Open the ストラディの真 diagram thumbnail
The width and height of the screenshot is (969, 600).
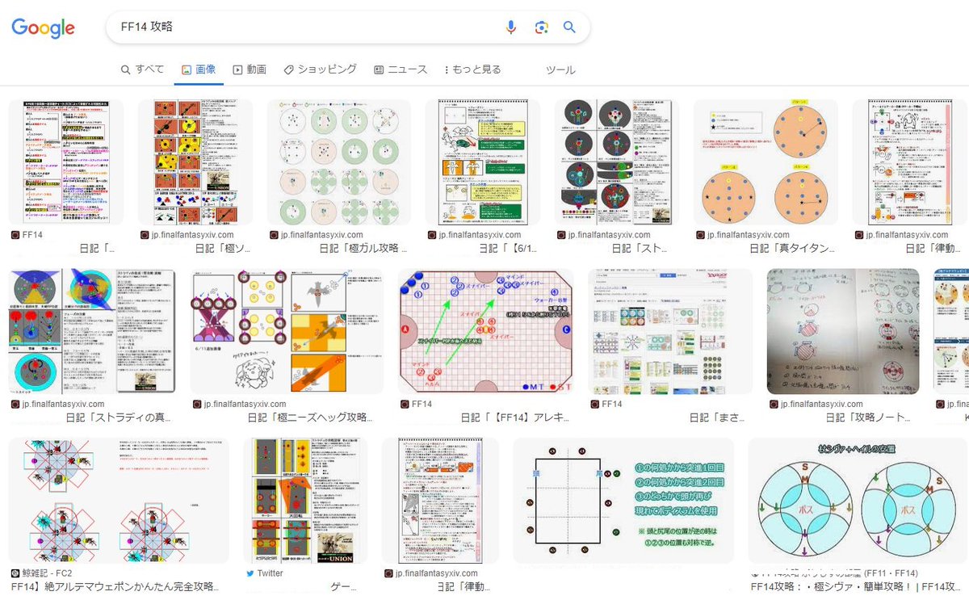(91, 331)
